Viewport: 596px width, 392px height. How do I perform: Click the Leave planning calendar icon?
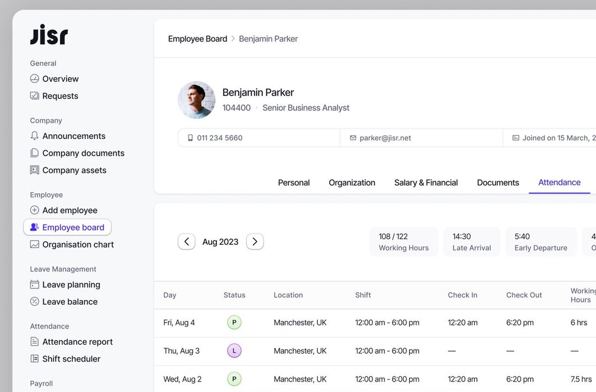(35, 284)
